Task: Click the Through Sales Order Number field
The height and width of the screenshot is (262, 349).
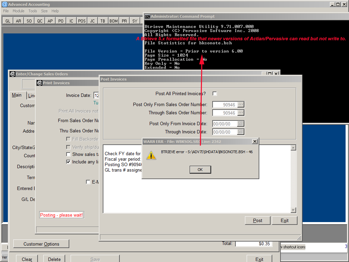Action: click(225, 113)
